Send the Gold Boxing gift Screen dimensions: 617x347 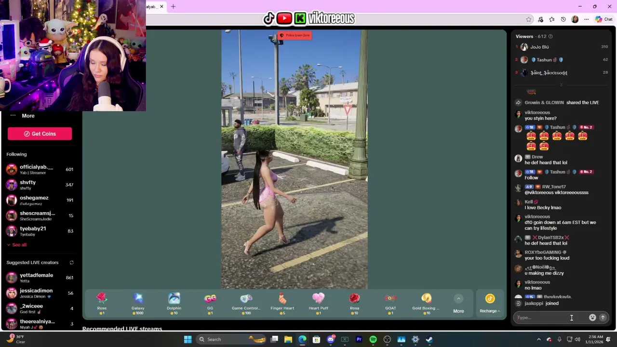[x=426, y=304]
